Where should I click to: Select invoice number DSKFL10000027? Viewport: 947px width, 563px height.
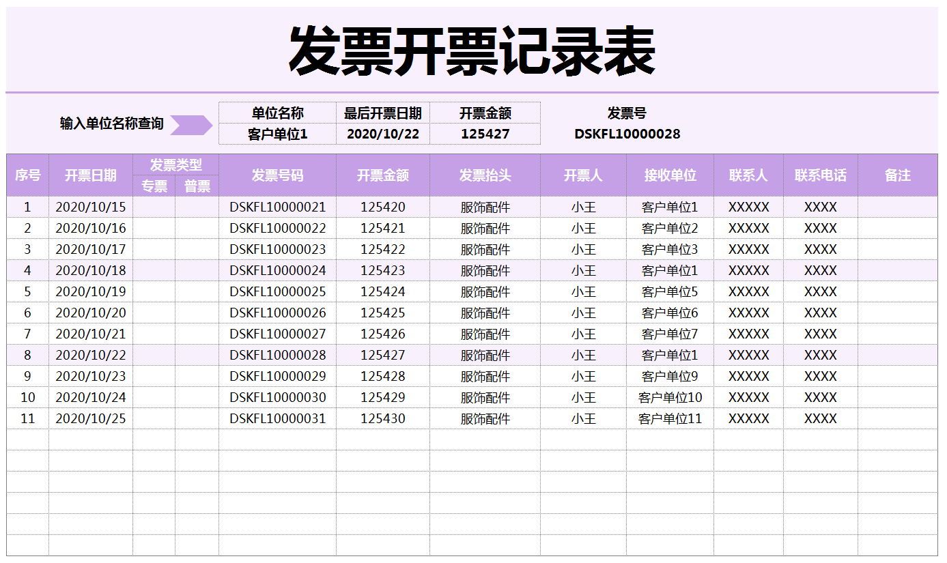[x=278, y=334]
